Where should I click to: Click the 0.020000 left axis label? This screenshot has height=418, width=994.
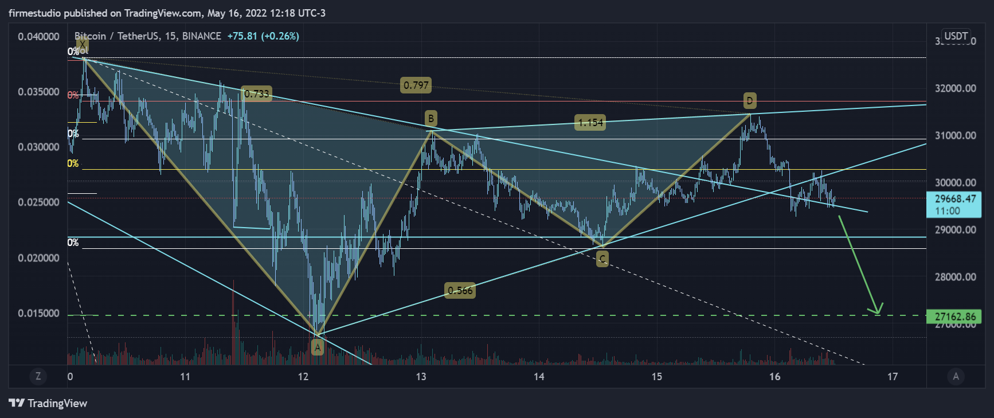point(39,258)
